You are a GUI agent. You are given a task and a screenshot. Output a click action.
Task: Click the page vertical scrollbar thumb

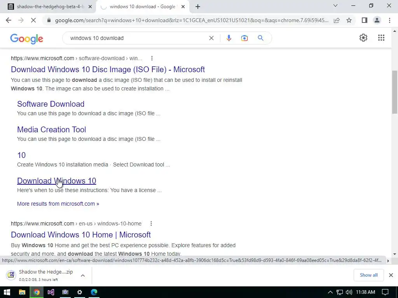[395, 92]
